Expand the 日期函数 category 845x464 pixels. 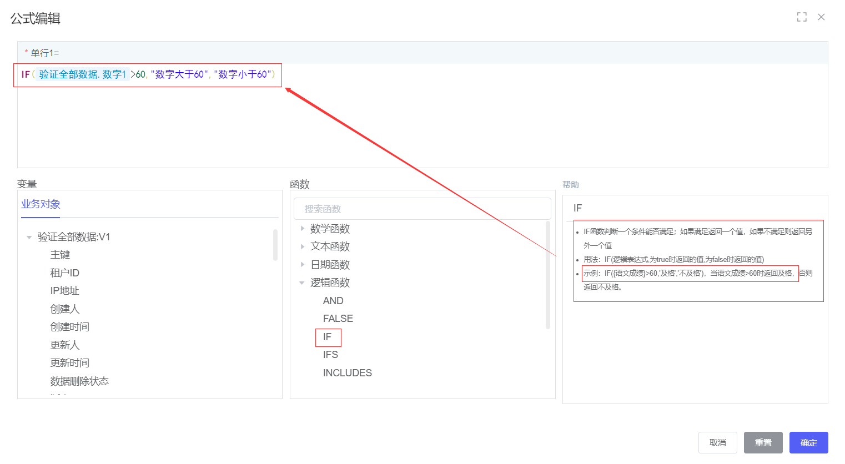(x=303, y=265)
